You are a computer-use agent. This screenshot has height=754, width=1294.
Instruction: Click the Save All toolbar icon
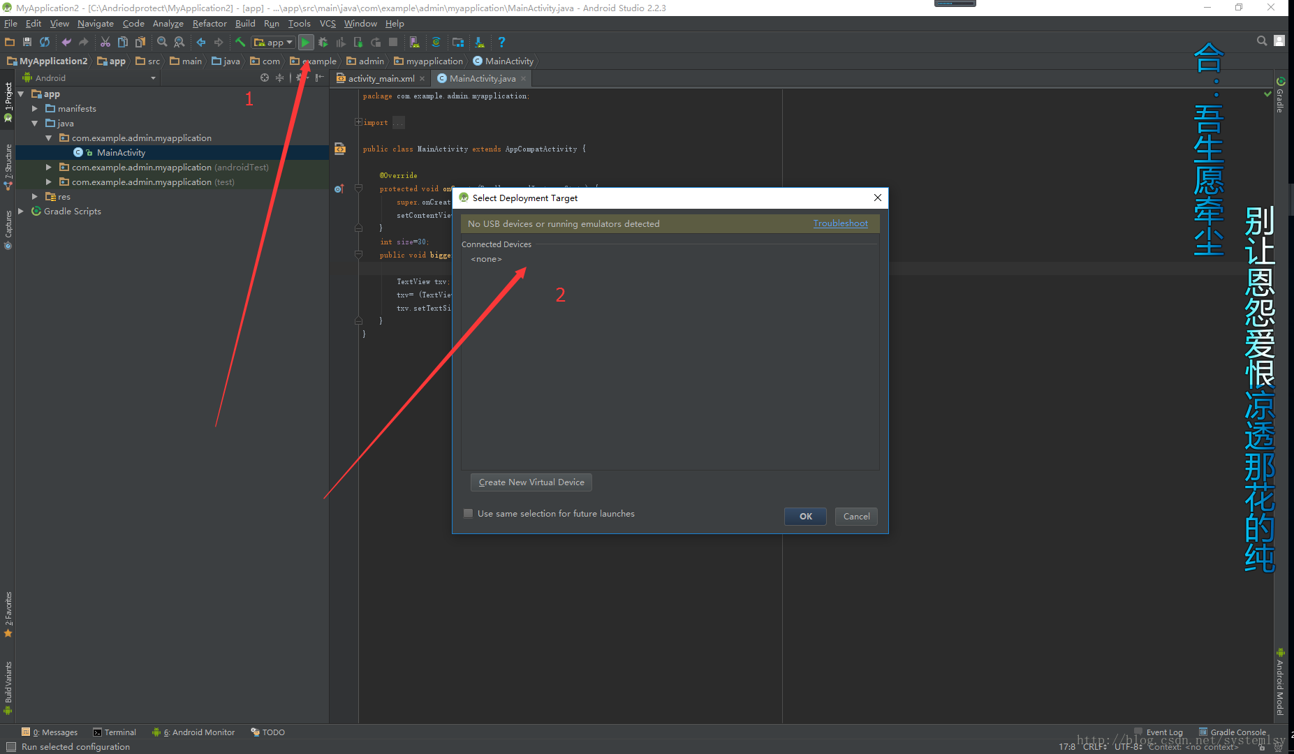click(27, 42)
